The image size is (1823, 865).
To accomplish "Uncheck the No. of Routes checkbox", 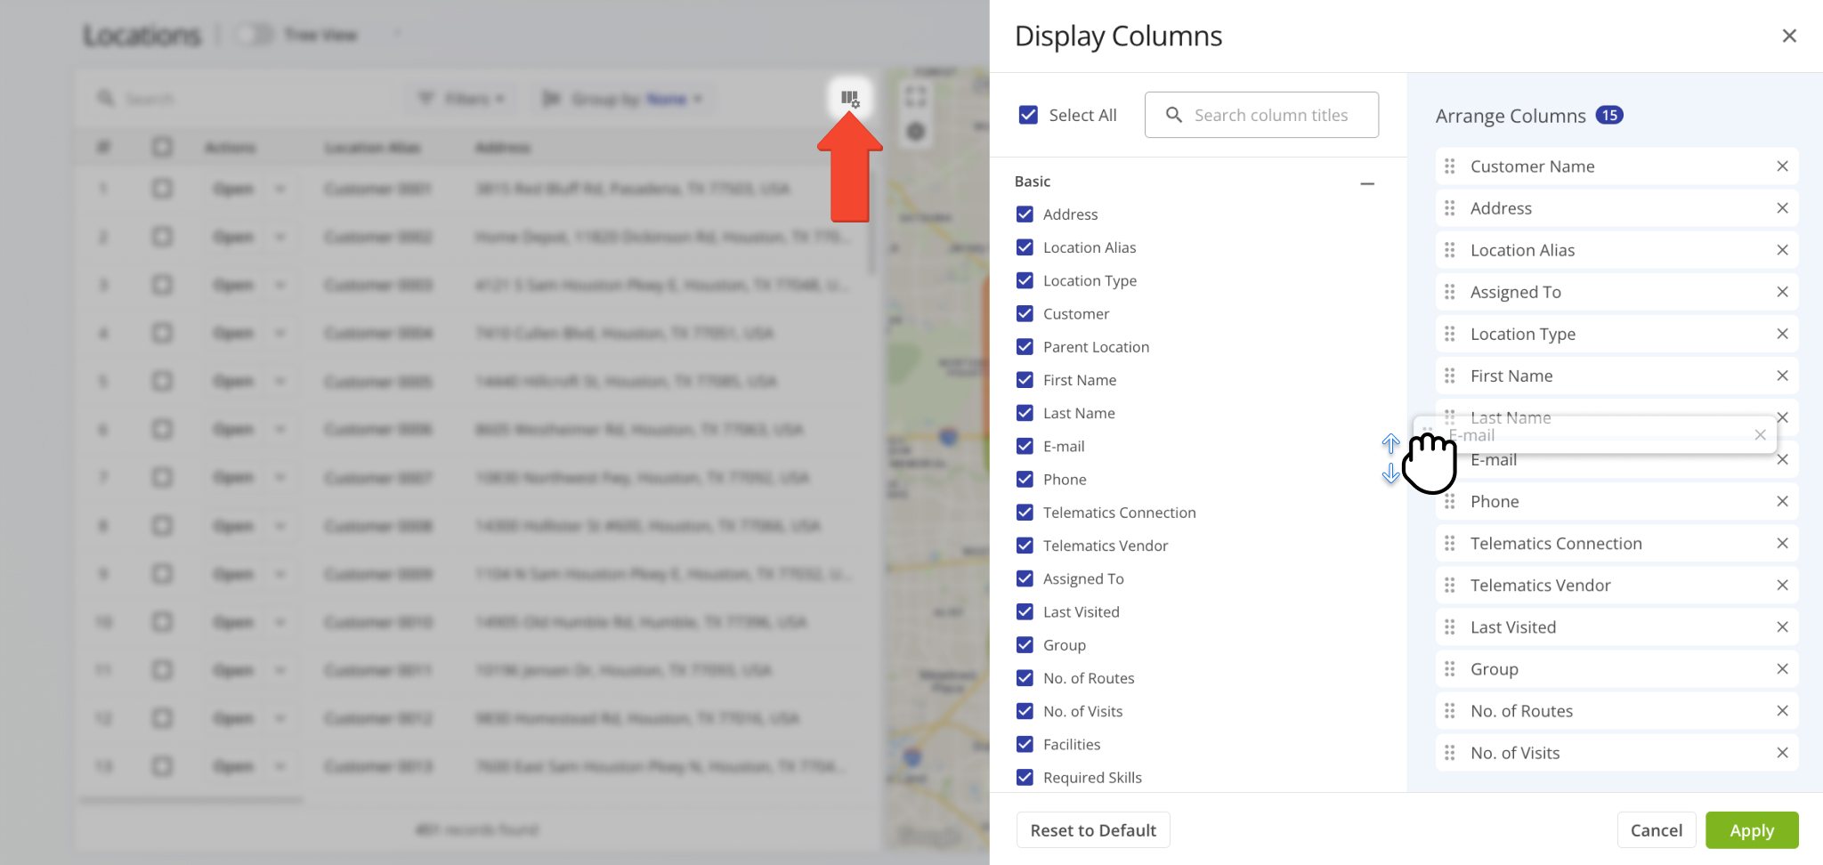I will pos(1025,677).
